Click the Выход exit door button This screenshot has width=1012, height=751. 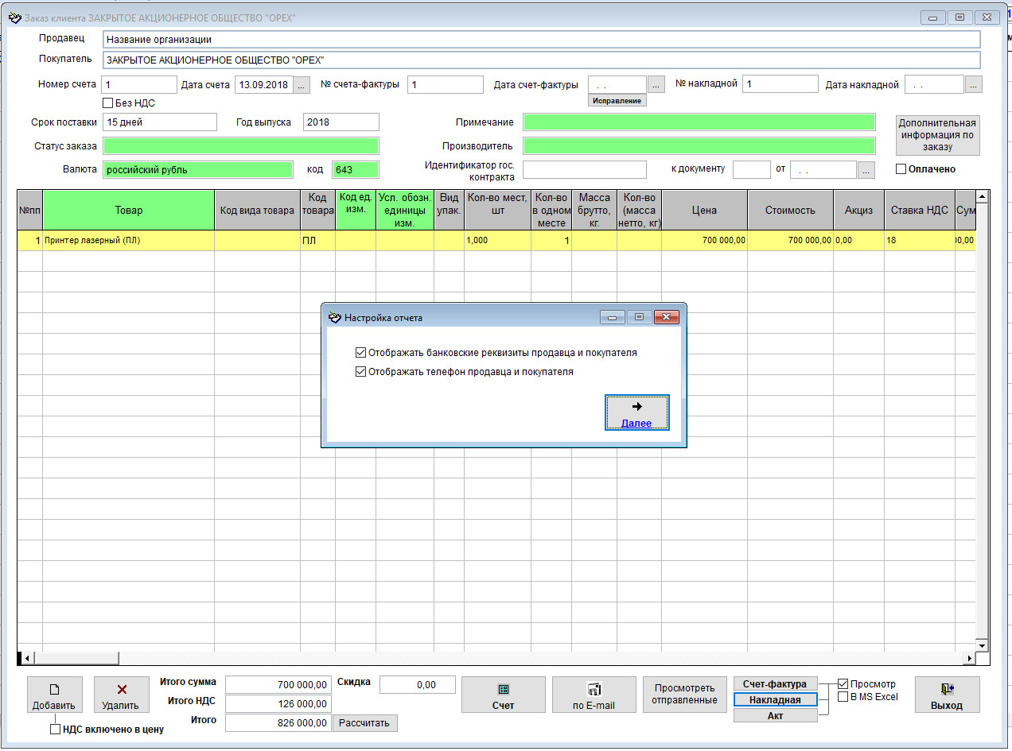point(947,696)
